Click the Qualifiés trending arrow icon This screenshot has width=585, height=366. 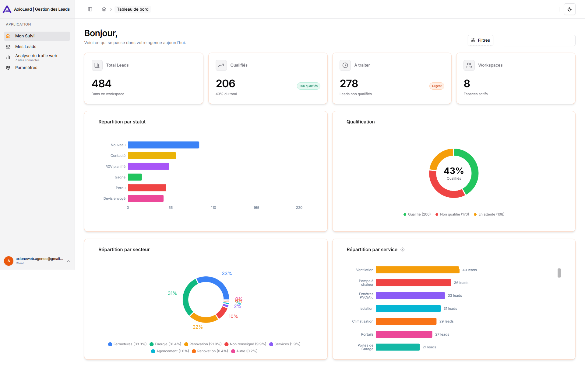click(221, 65)
